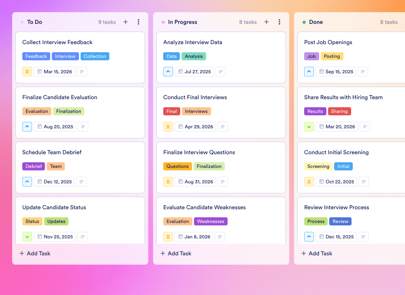Click Add Task in the Done column

pos(316,253)
